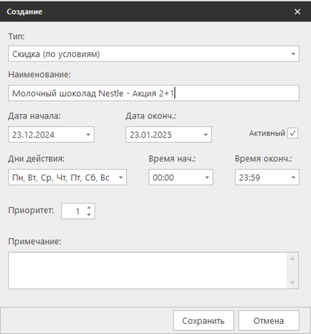Increase Приоритет with the up arrow
311x334 pixels.
click(x=89, y=208)
